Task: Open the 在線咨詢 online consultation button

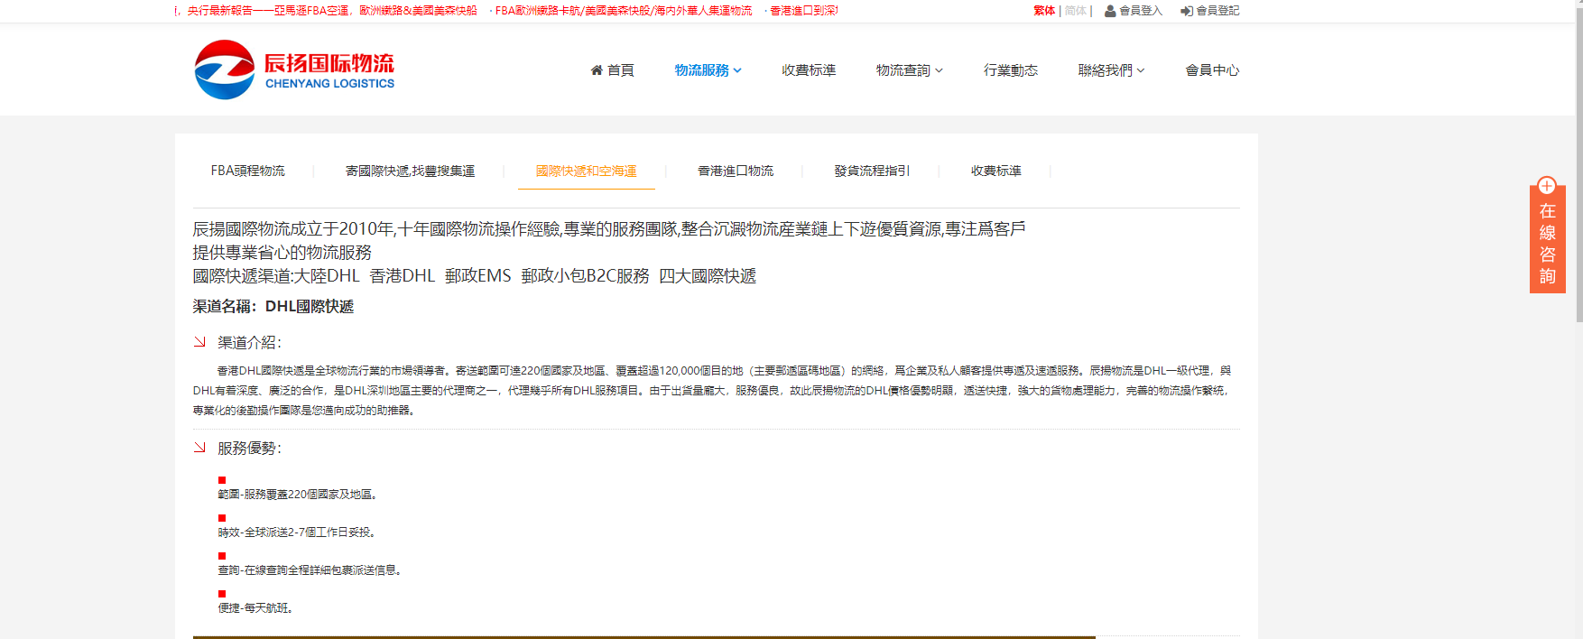Action: [1547, 244]
